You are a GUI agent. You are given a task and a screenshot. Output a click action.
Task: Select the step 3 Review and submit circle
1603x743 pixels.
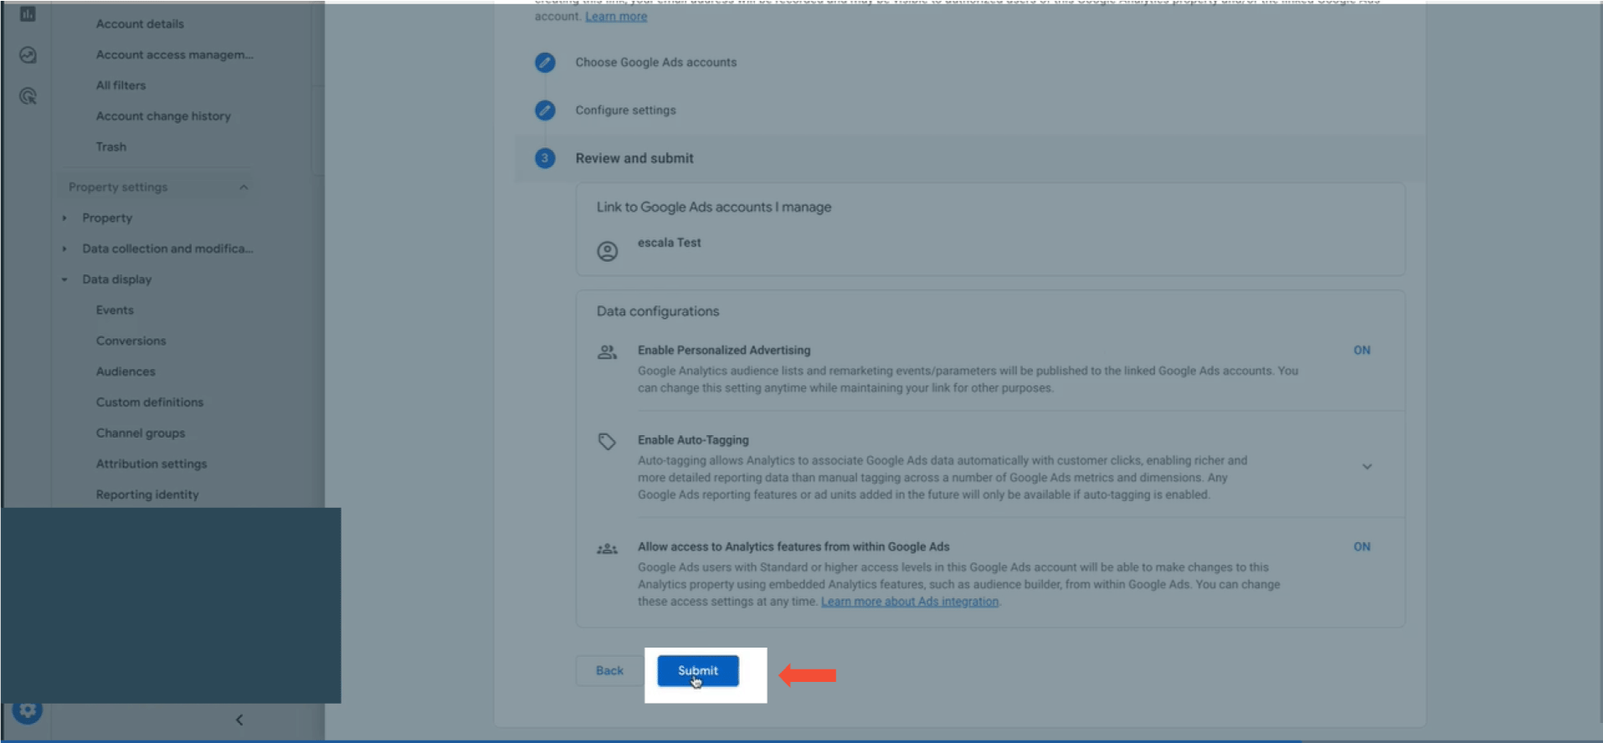tap(545, 158)
